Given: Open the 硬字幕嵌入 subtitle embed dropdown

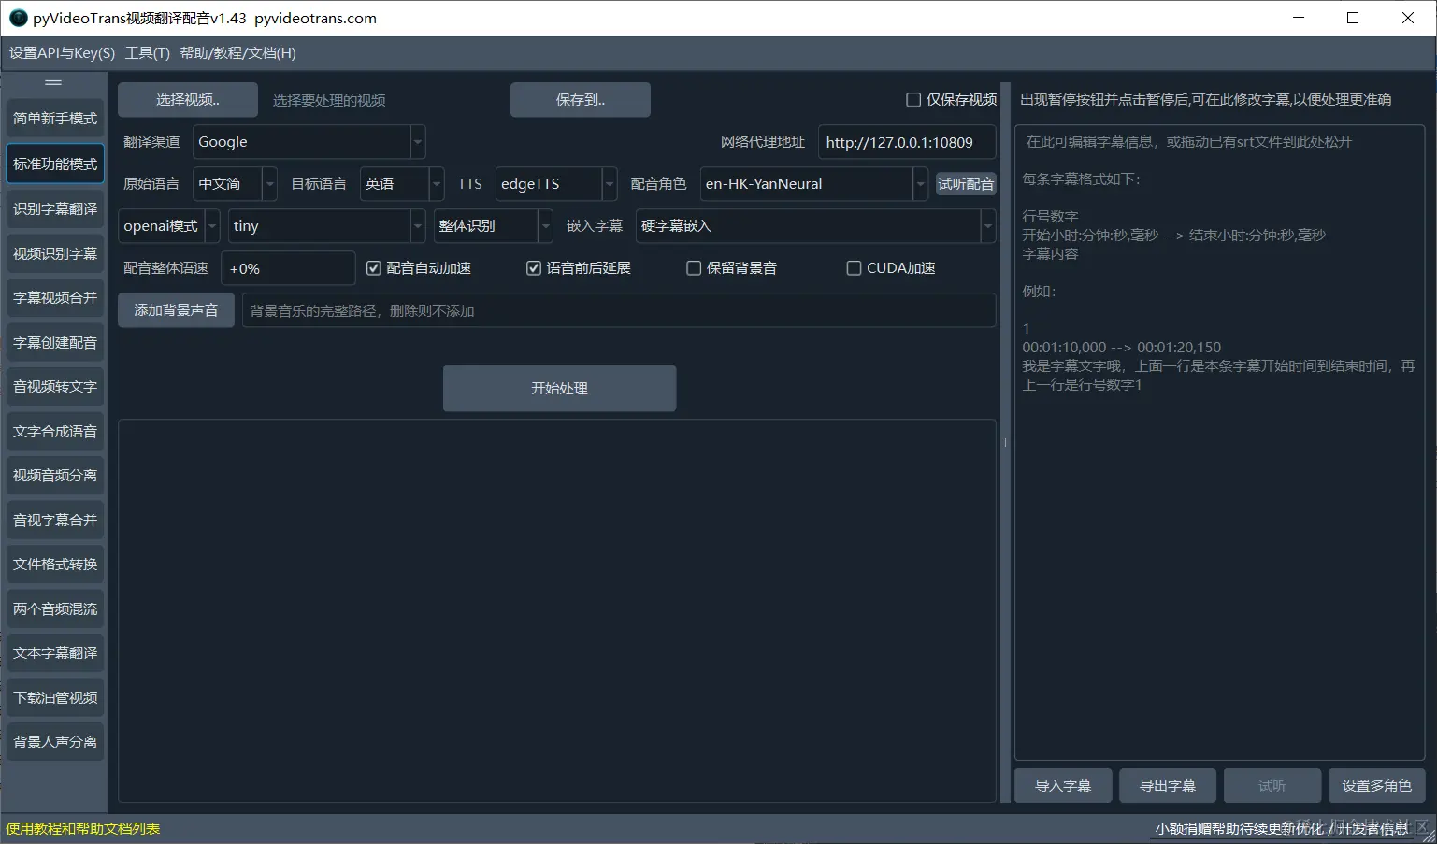Looking at the screenshot, I should [x=987, y=225].
